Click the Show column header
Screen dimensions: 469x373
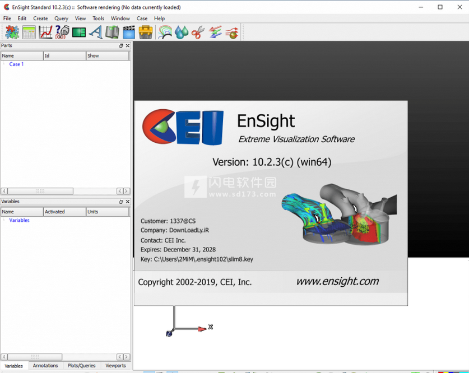point(108,56)
